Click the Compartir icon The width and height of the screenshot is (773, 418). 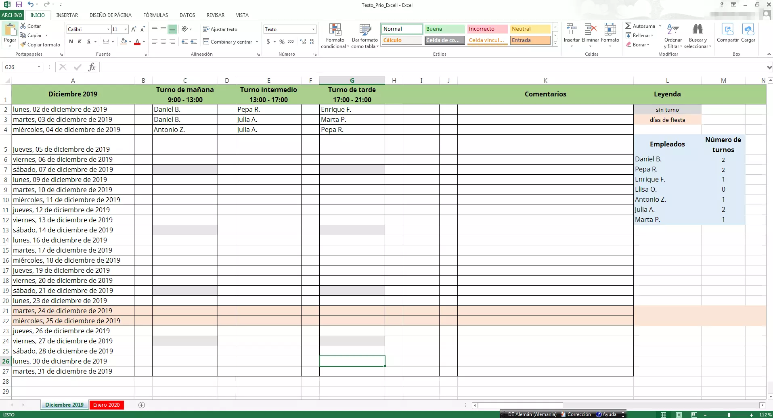click(727, 34)
